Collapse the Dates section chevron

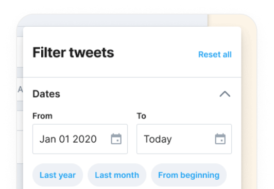(x=225, y=94)
